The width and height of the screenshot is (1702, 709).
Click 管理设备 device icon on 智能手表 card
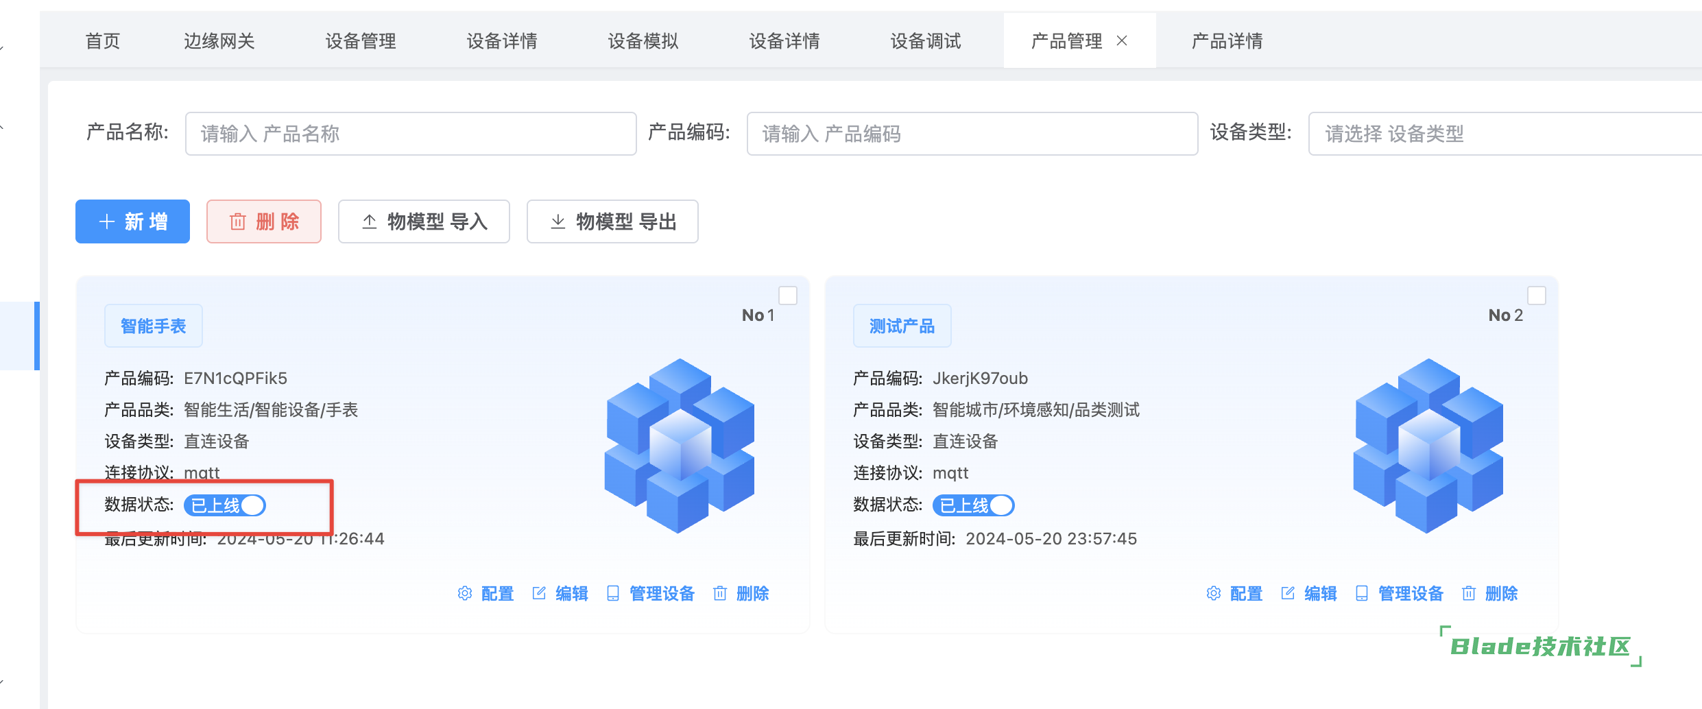tap(613, 593)
